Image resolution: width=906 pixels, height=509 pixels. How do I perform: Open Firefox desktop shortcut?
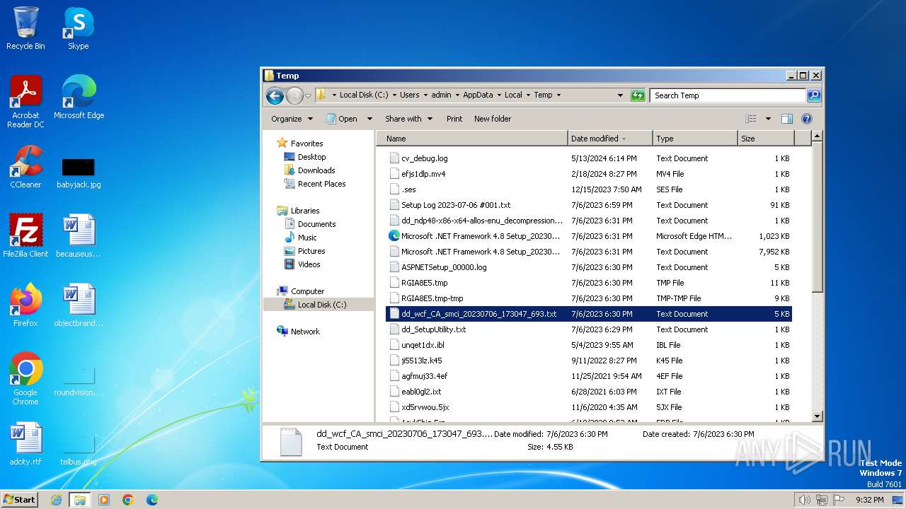point(25,305)
